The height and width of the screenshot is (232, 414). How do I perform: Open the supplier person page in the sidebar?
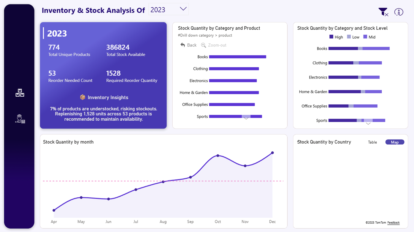(x=20, y=119)
